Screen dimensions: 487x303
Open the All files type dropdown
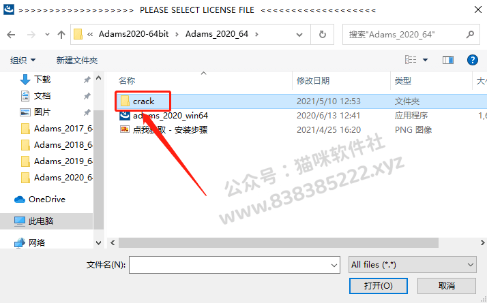413,265
